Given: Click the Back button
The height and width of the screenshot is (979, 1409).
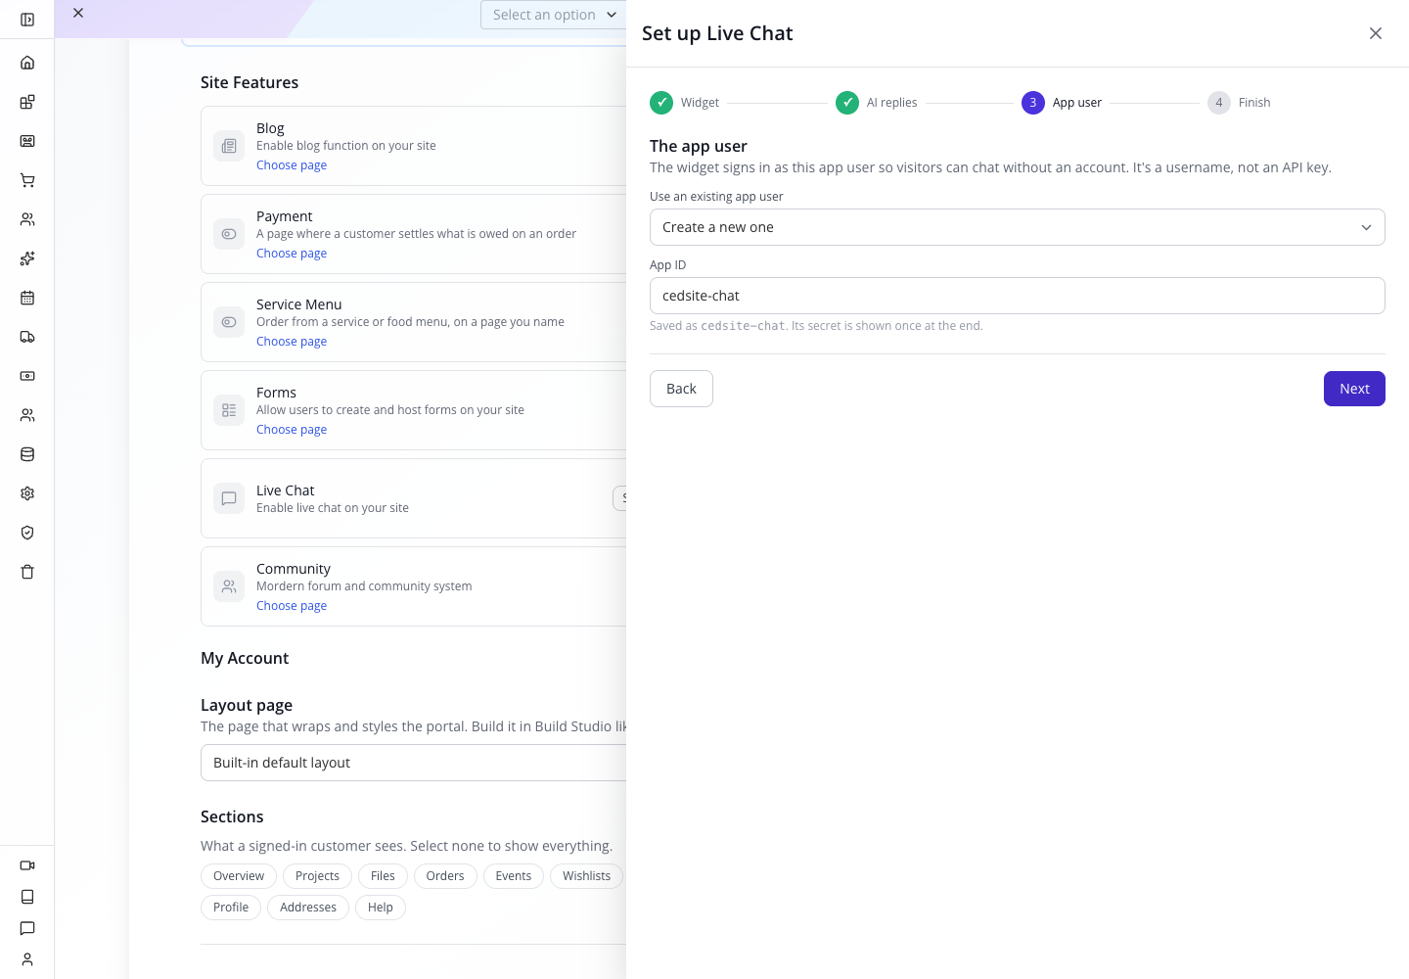Looking at the screenshot, I should point(681,389).
